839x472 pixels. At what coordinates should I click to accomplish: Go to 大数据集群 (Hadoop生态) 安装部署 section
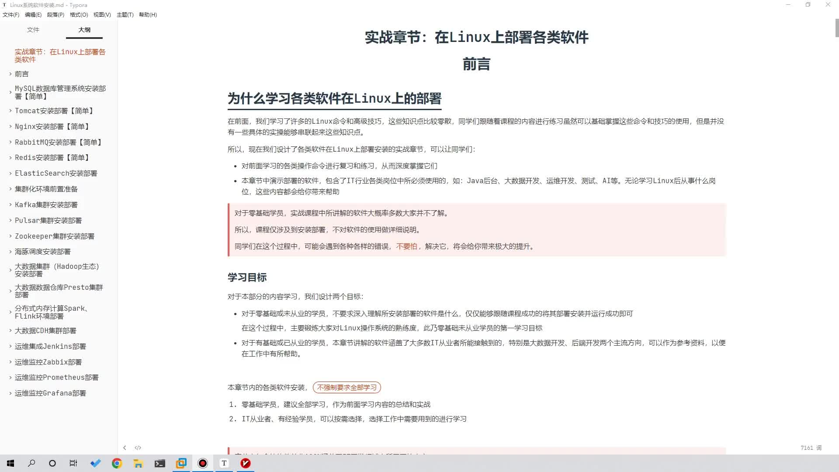tap(57, 270)
